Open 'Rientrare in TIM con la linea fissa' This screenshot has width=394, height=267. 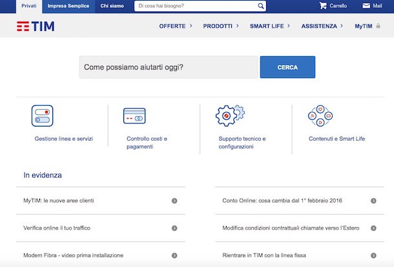tap(264, 255)
